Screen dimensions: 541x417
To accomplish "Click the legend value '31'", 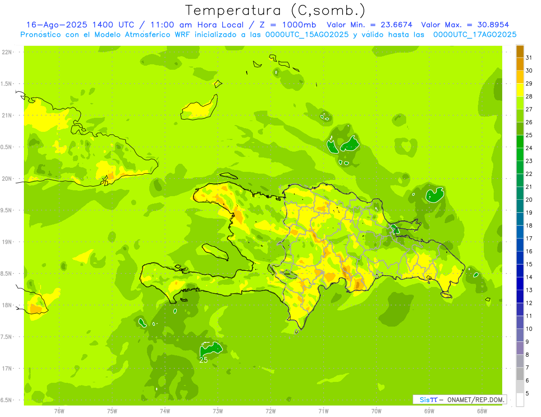I will tap(529, 58).
